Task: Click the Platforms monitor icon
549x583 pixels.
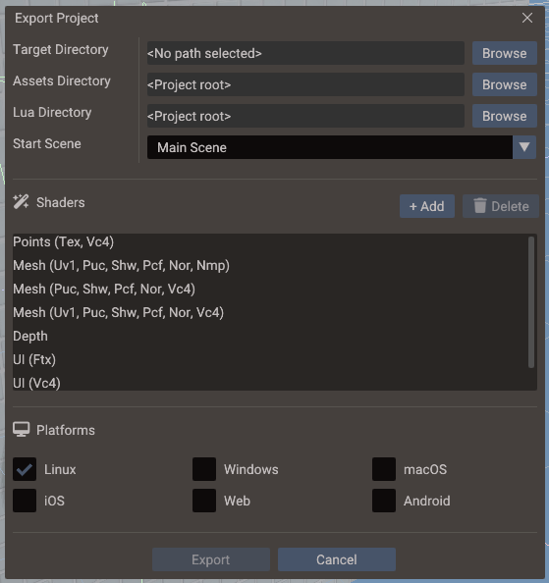Action: click(22, 430)
